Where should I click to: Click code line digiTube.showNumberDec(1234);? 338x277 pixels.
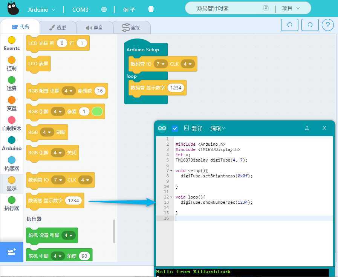(x=216, y=202)
